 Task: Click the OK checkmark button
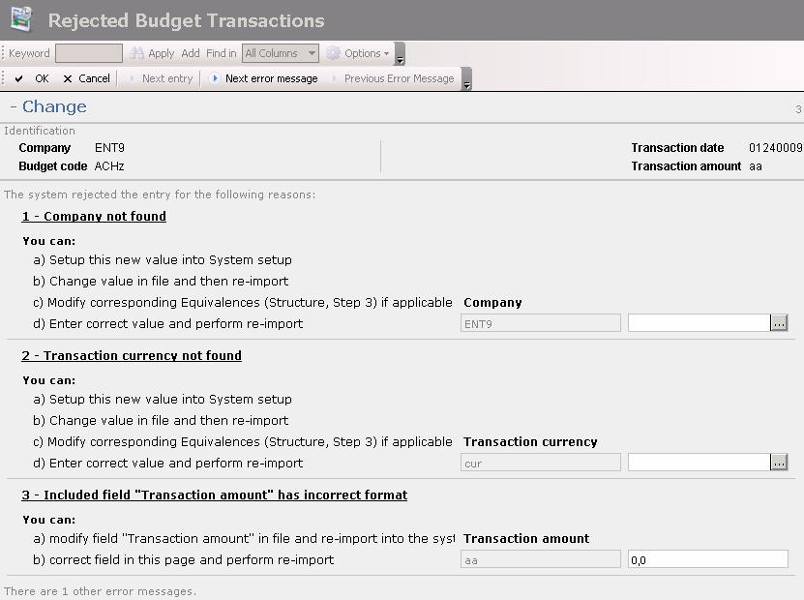tap(32, 78)
